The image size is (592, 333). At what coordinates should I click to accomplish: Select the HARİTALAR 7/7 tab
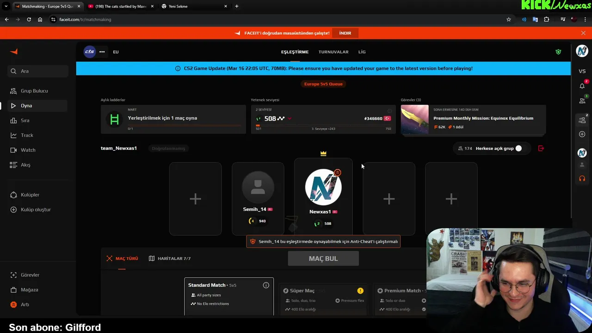click(x=170, y=259)
